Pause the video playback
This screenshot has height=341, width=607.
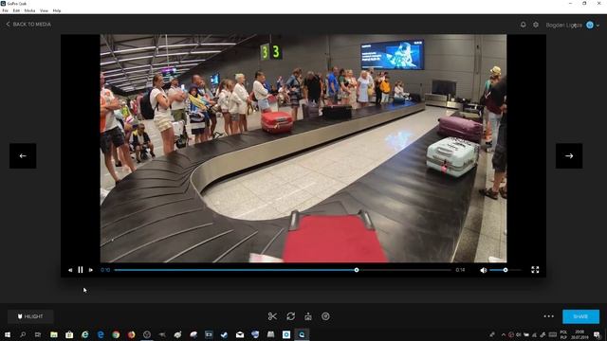click(x=81, y=270)
